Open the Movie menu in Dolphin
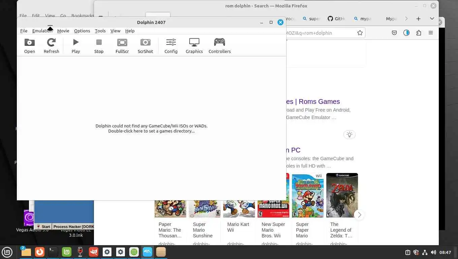458x259 pixels. point(63,31)
